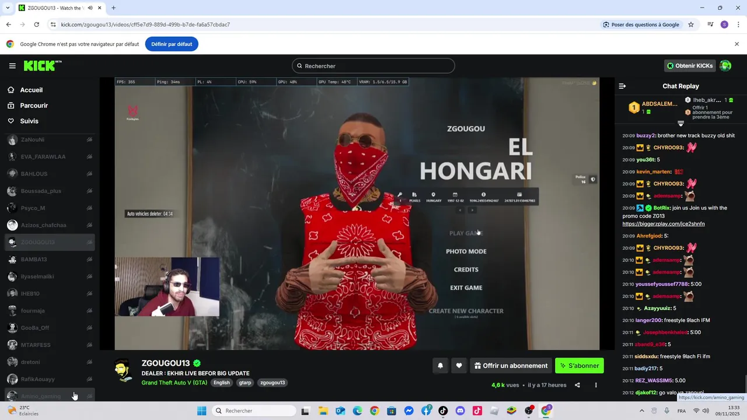Open TikTok from the taskbar

point(443,411)
